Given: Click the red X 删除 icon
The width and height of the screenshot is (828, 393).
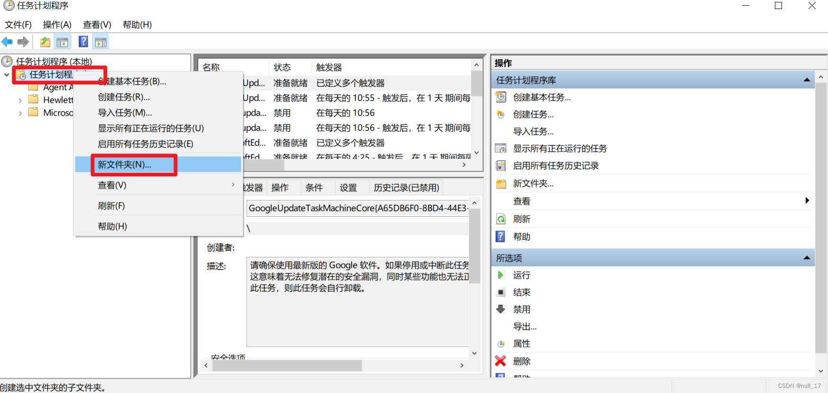Looking at the screenshot, I should click(500, 361).
